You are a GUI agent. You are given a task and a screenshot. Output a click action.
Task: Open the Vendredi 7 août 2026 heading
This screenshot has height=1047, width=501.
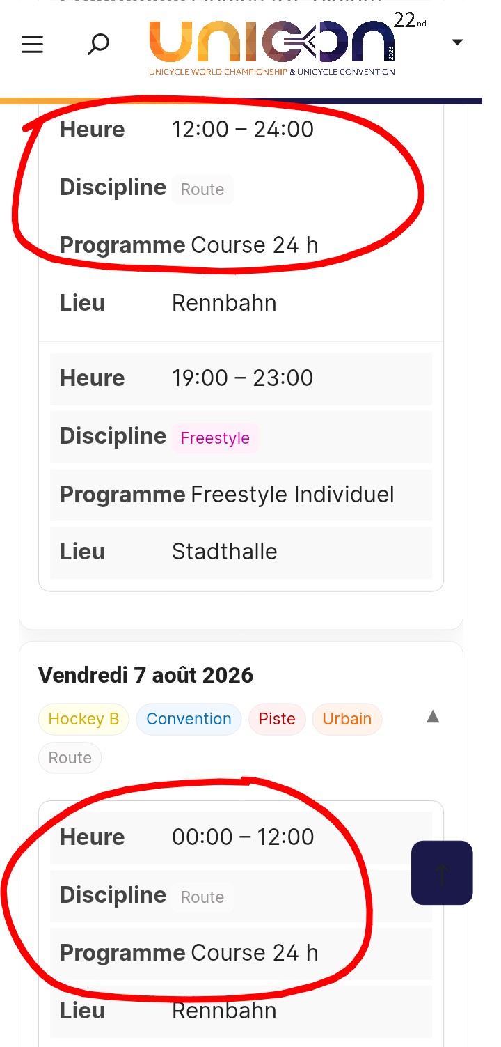(x=146, y=675)
